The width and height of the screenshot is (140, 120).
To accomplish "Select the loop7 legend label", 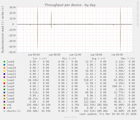I will (x=10, y=96).
